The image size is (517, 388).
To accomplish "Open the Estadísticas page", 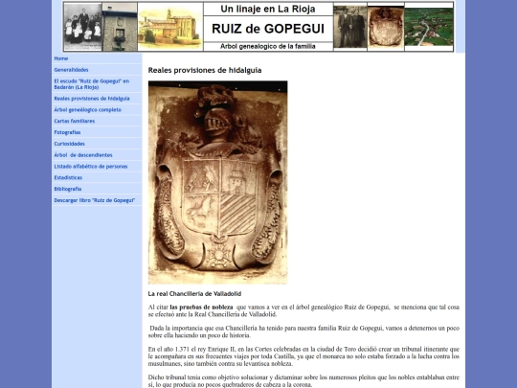I will [68, 177].
